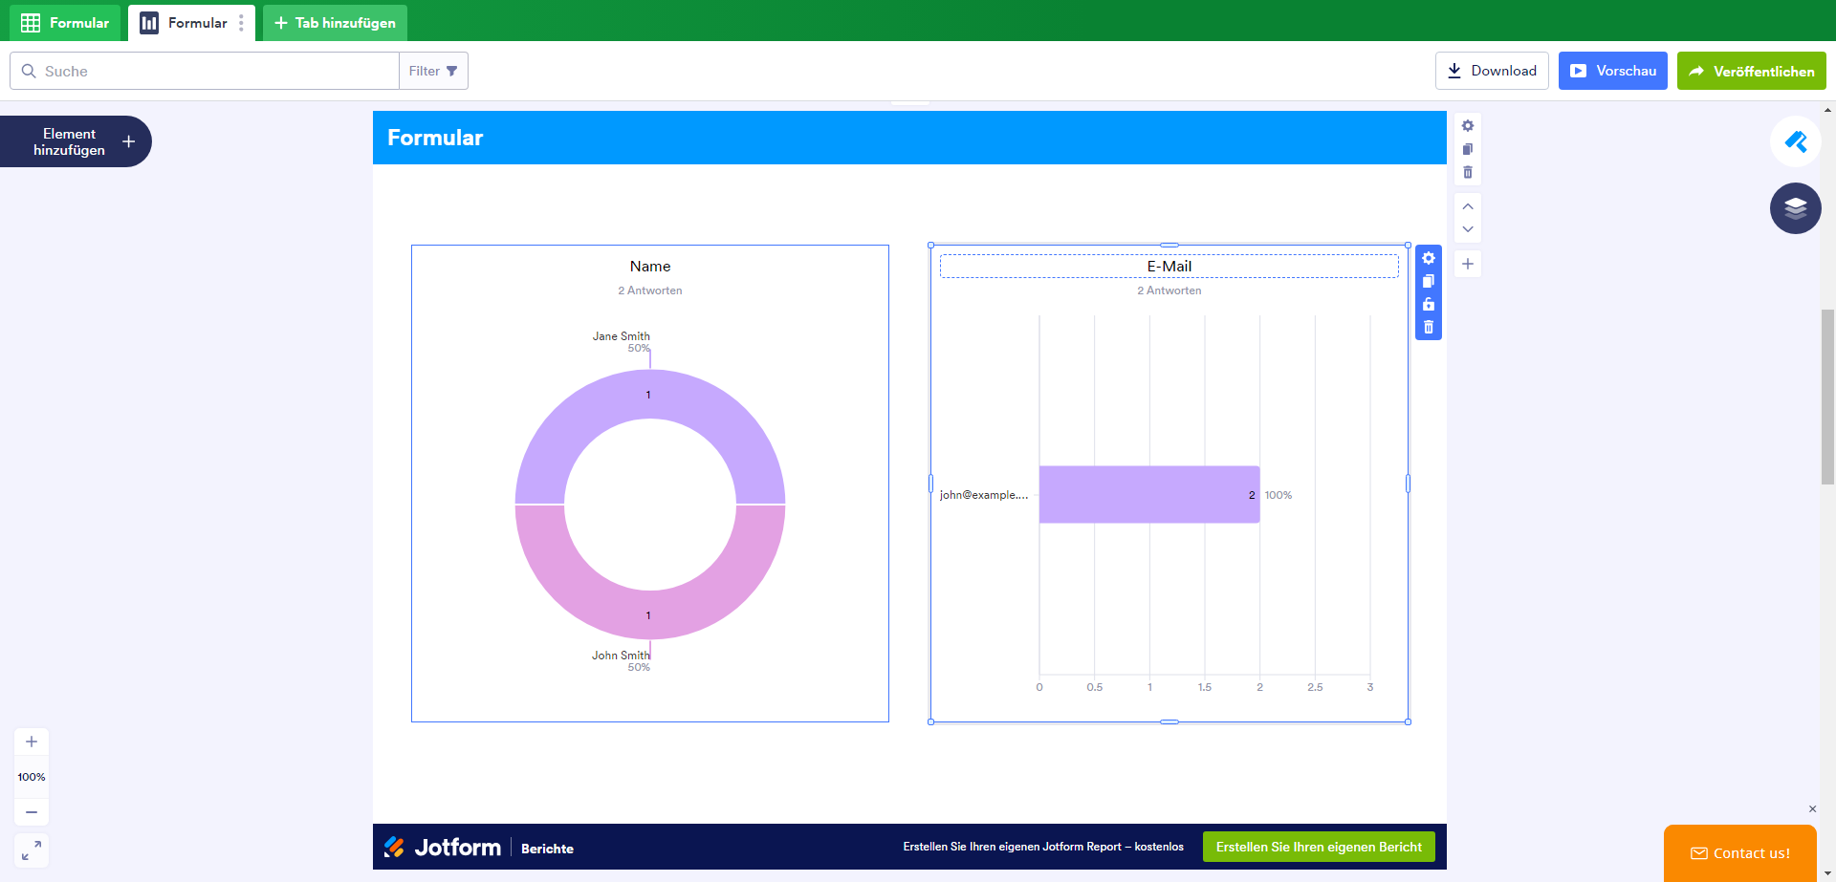1836x882 pixels.
Task: Open the report designer paint roller
Action: click(1795, 141)
